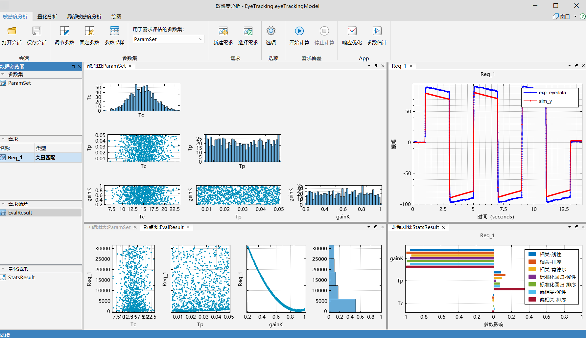Float the 数据浏览器 panel
Image resolution: width=586 pixels, height=338 pixels.
point(74,66)
